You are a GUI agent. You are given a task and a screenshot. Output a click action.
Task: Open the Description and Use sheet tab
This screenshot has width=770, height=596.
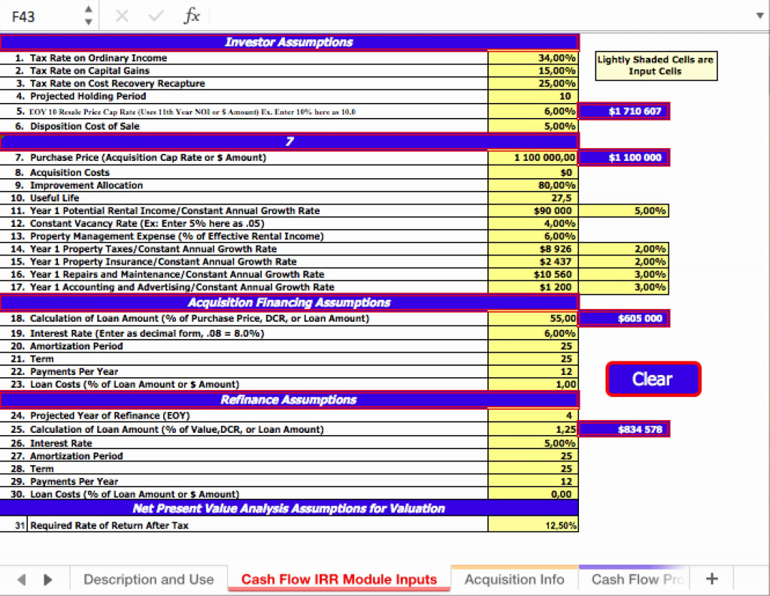tap(149, 579)
